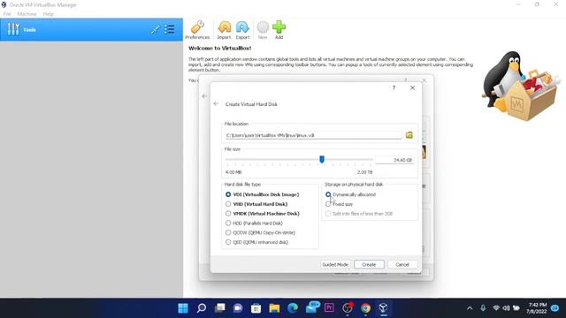Screen dimensions: 566x318
Task: Open Preferences in the VirtualBox toolbar
Action: coord(197,30)
